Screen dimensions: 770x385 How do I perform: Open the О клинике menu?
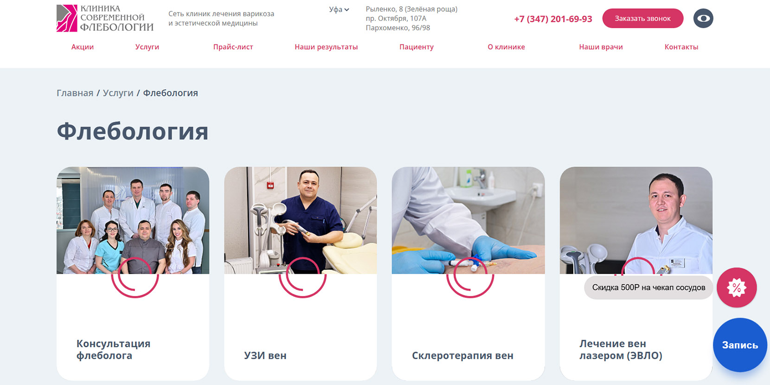click(x=506, y=47)
